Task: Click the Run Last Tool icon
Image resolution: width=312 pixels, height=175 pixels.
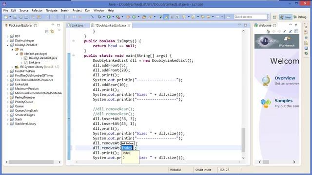Action: [x=118, y=17]
